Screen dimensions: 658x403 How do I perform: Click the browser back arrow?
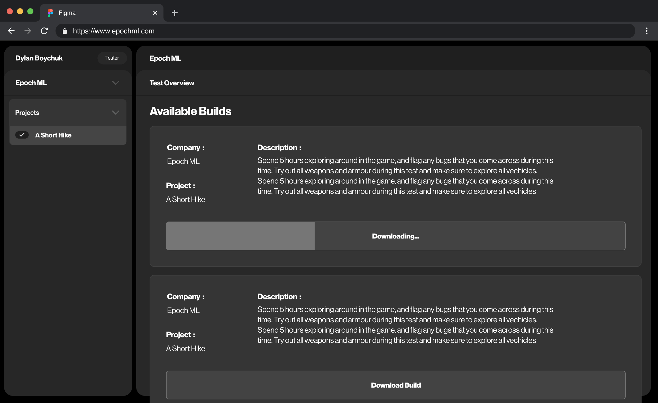(11, 31)
